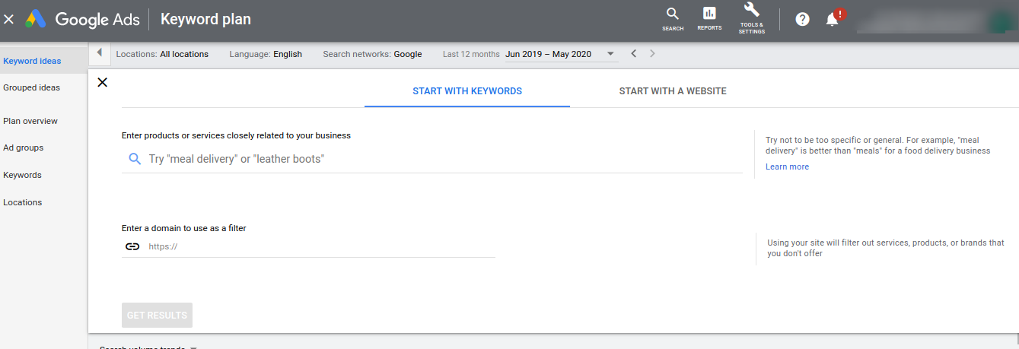
Task: Edit Locations: All locations setting
Action: pos(162,54)
